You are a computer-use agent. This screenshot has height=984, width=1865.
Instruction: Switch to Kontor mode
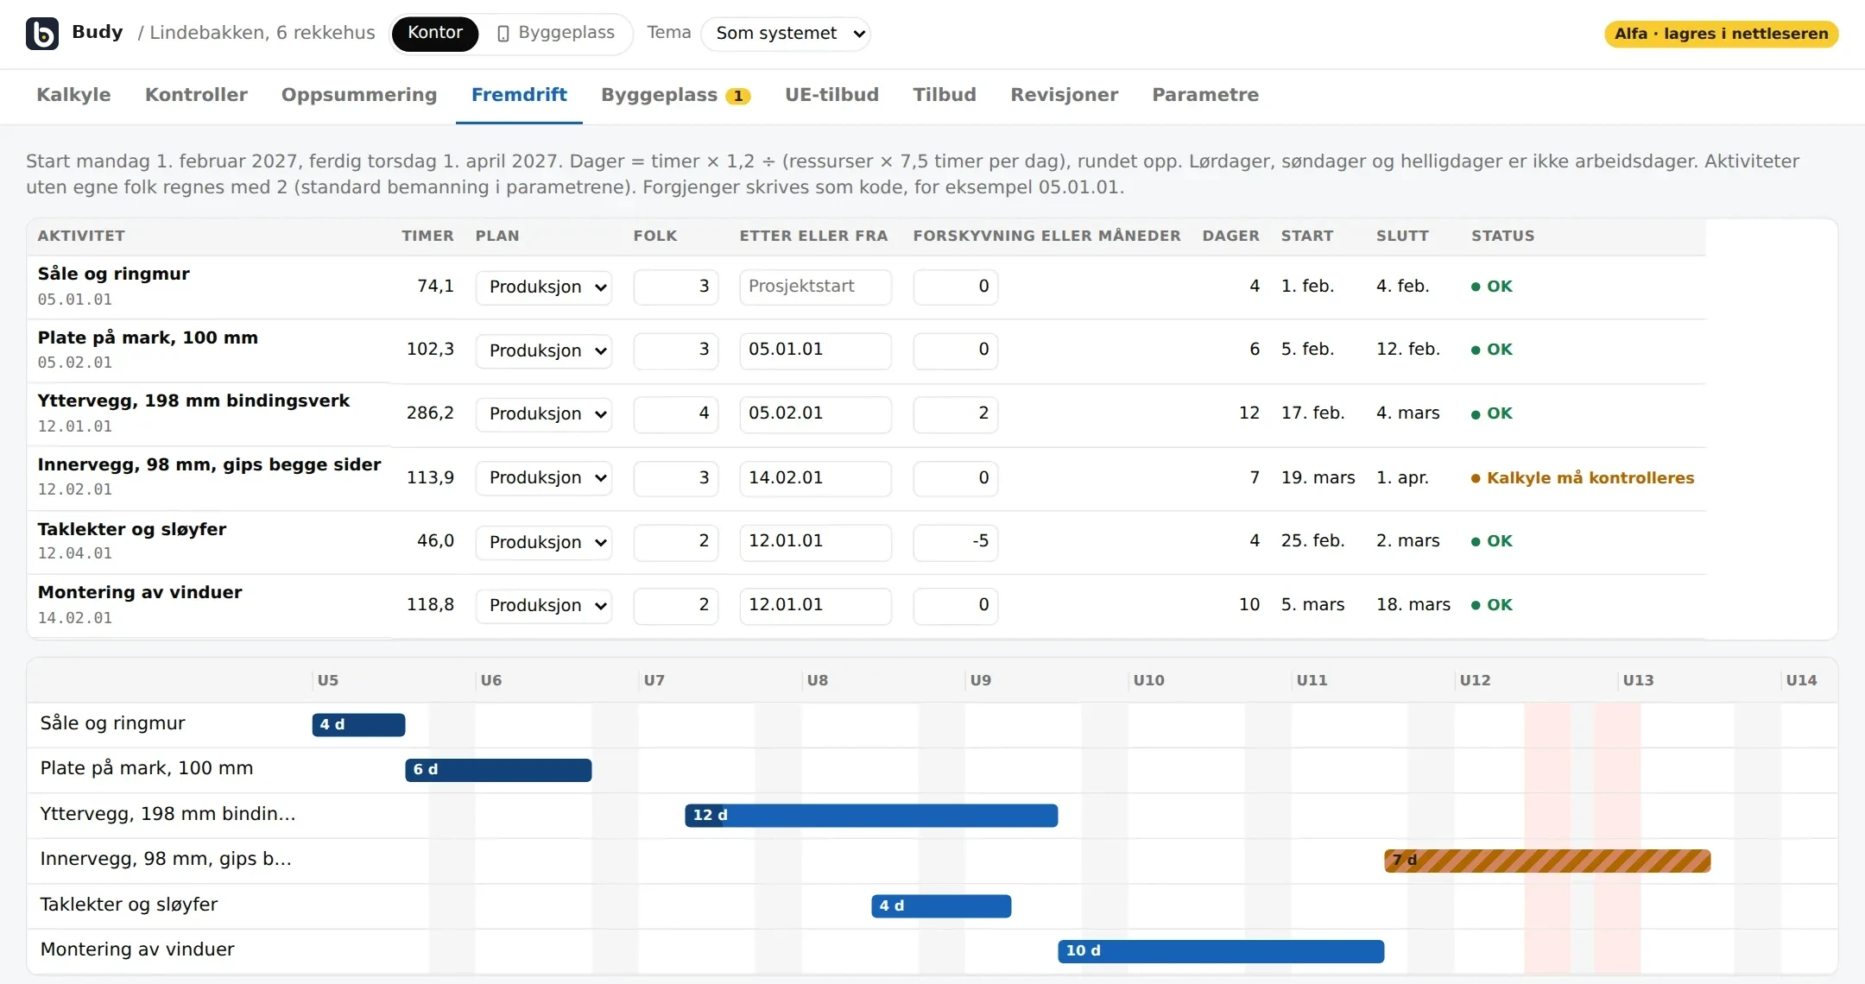435,34
